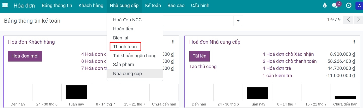Select Nhà cung cấp dropdown entry
Screen dimensions: 363x108
(x=135, y=74)
